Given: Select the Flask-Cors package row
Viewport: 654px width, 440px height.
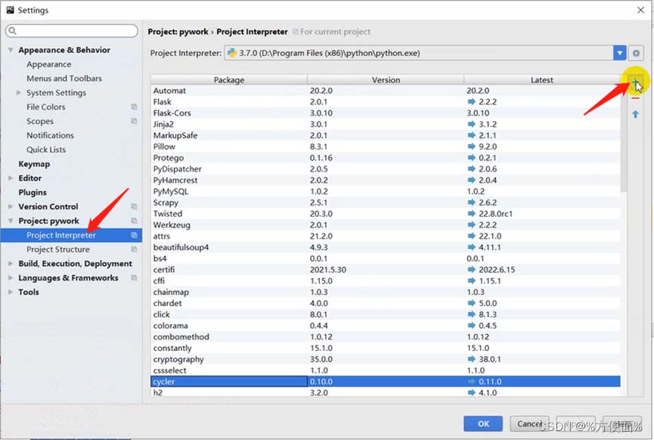Looking at the screenshot, I should tap(386, 113).
